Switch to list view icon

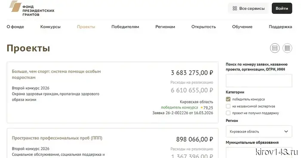click(x=275, y=48)
